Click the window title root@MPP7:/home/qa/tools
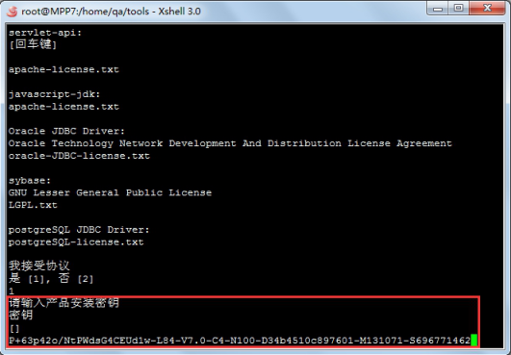The height and width of the screenshot is (355, 511). (86, 12)
